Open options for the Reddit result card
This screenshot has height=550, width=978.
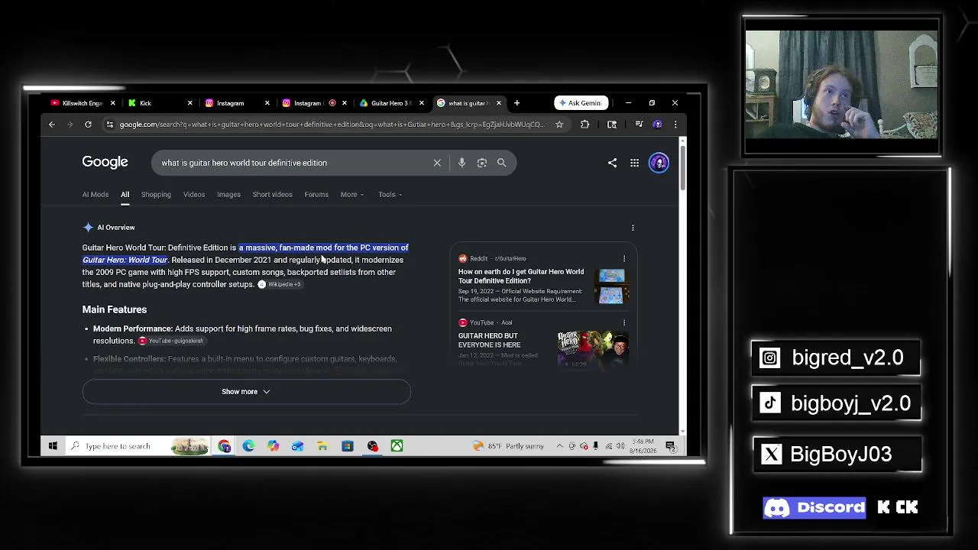(624, 259)
